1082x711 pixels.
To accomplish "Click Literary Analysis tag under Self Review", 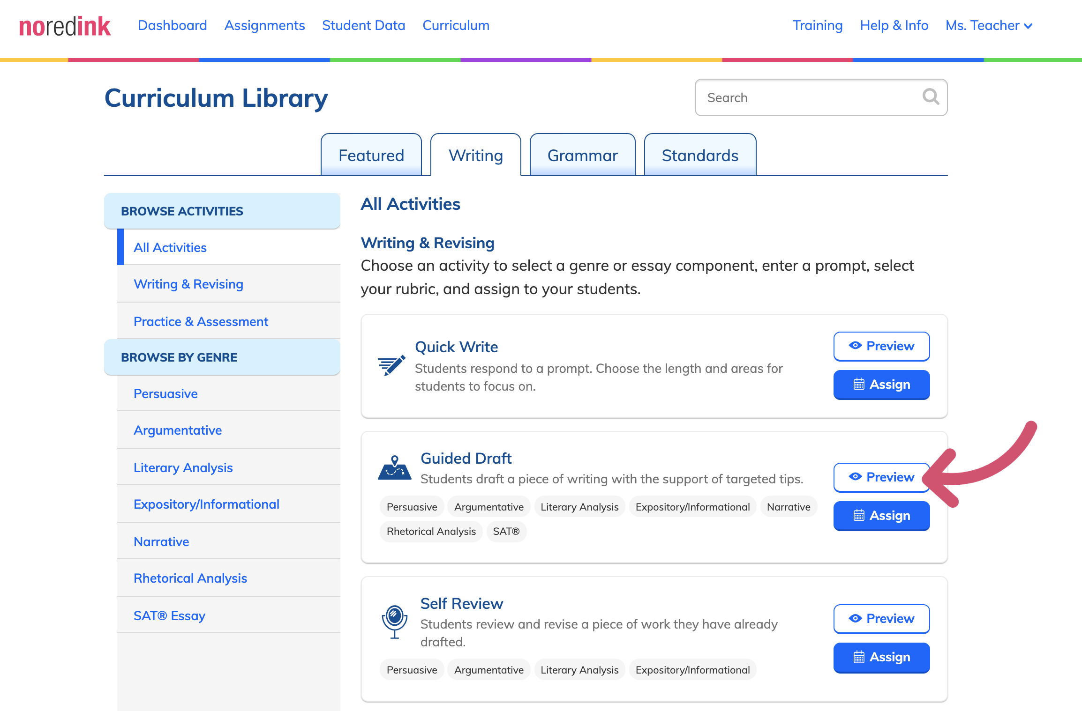I will (579, 670).
